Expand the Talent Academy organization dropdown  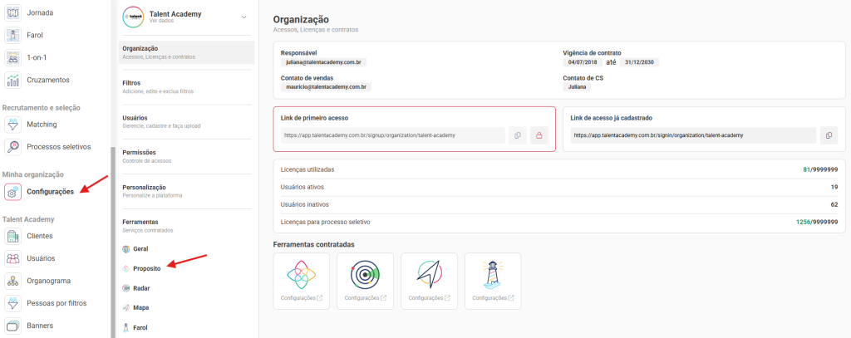click(x=243, y=17)
